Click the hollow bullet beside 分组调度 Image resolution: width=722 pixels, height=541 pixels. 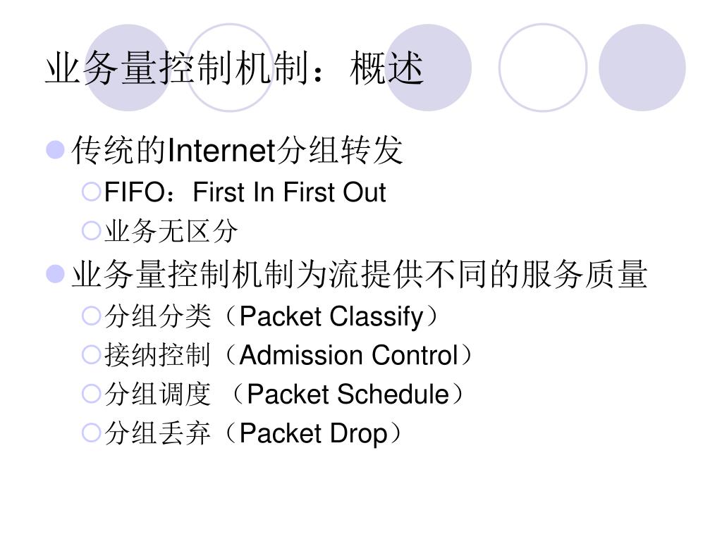coord(91,394)
